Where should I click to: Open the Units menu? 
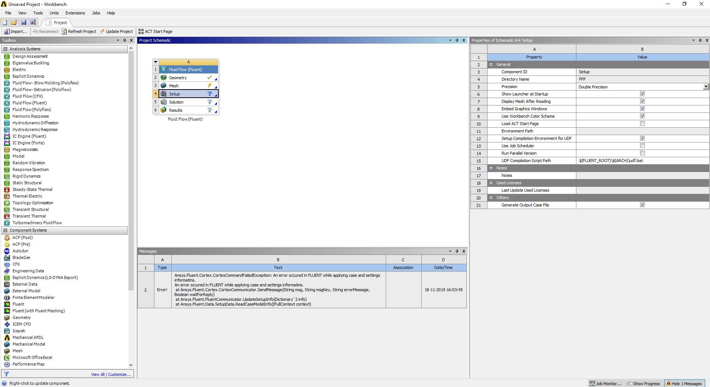click(x=54, y=13)
